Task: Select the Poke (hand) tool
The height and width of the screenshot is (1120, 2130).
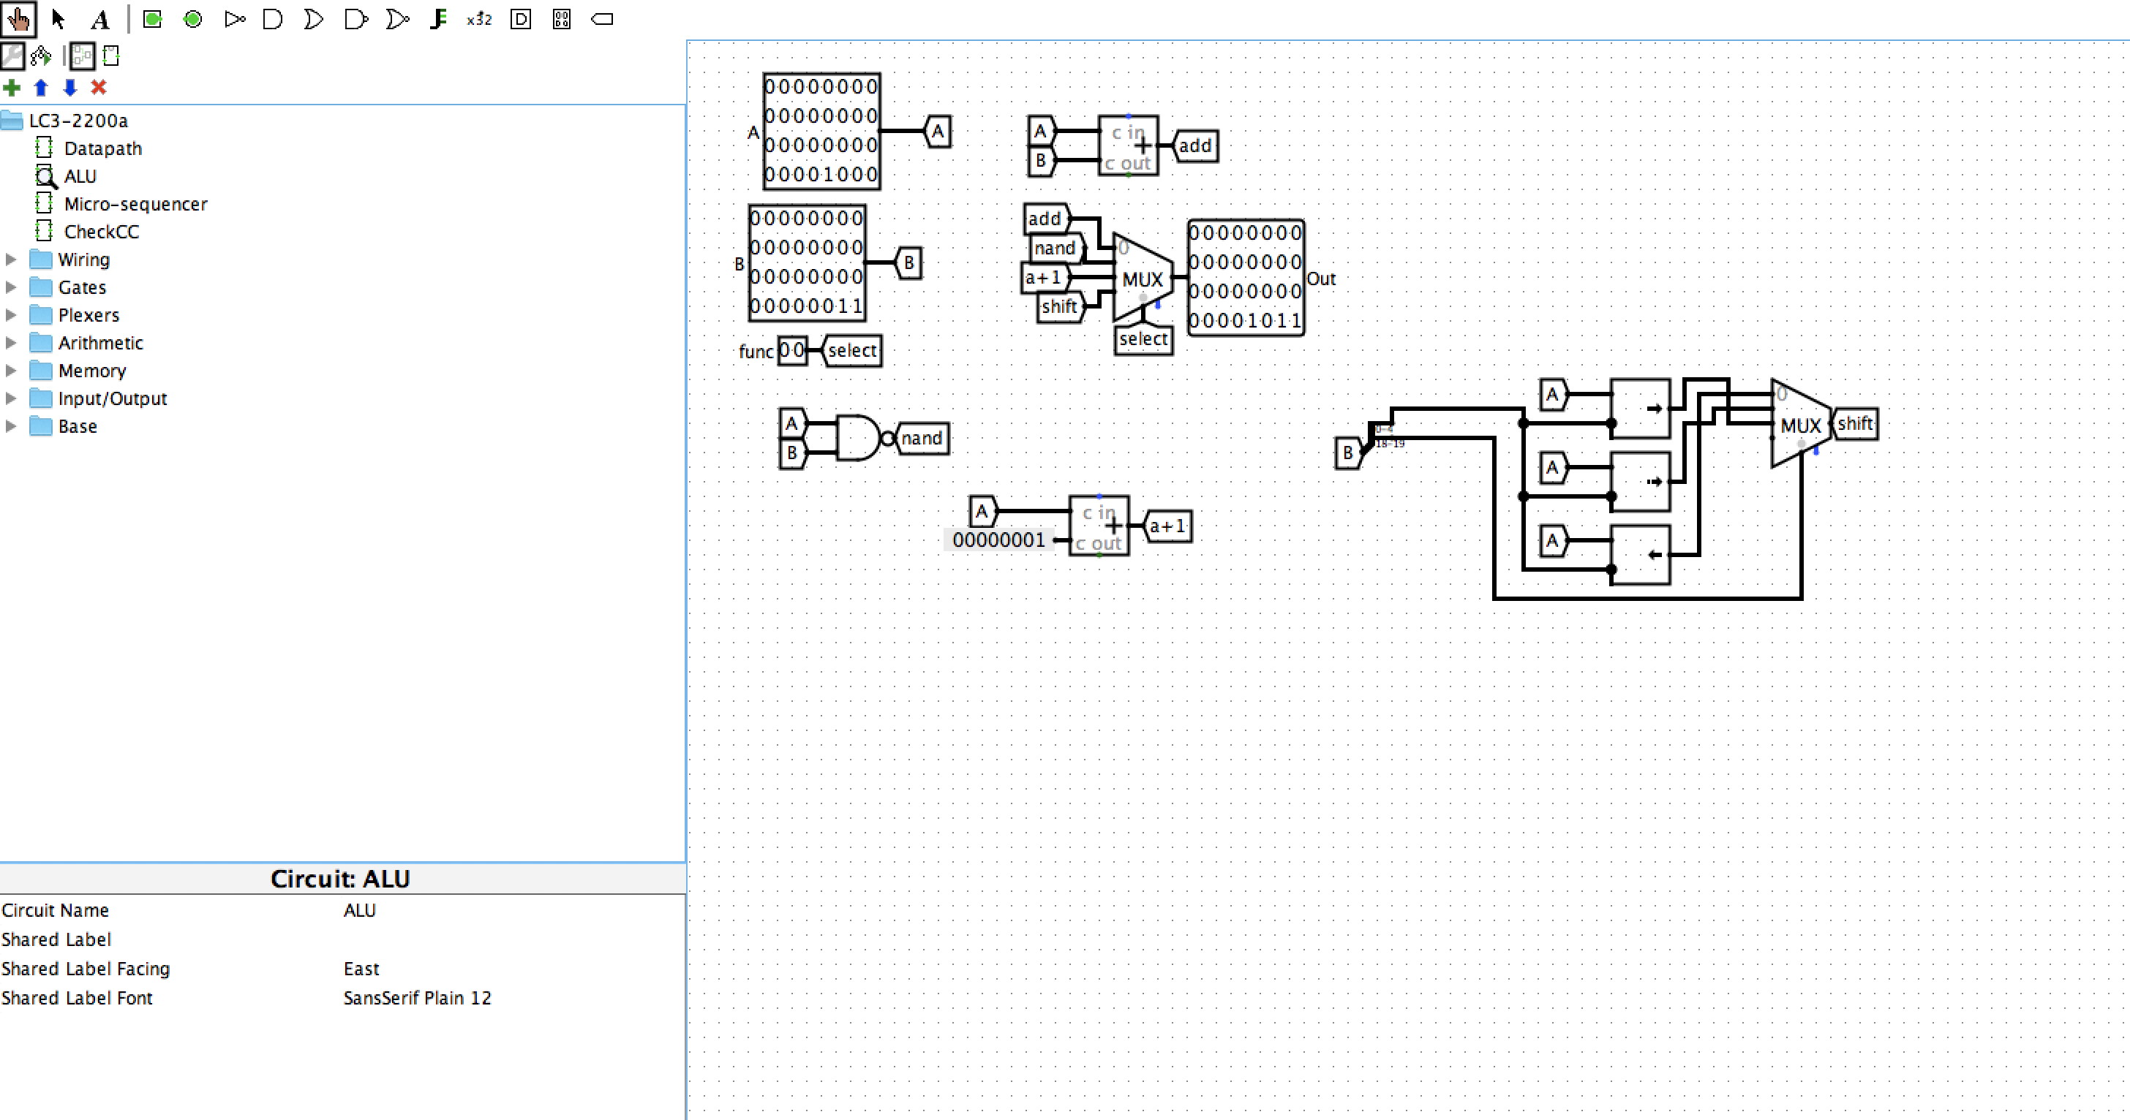Action: 18,18
